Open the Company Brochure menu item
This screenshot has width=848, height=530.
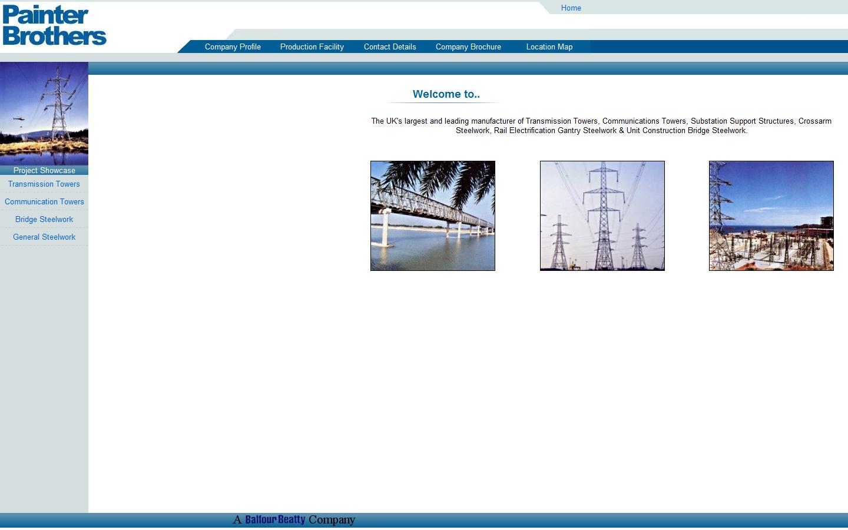pos(468,47)
